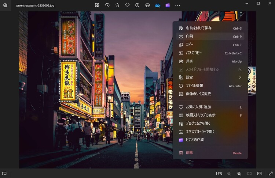Click the OneDrive cloud icon

158,5
